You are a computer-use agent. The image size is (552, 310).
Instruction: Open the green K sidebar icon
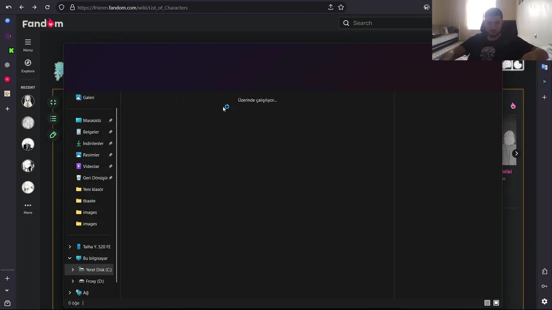[11, 50]
